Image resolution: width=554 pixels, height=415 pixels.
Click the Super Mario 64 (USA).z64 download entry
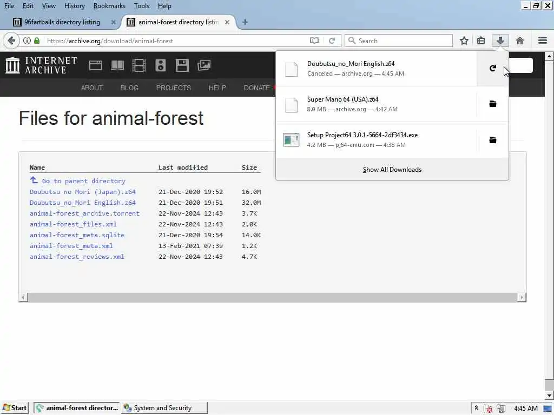pyautogui.click(x=377, y=104)
